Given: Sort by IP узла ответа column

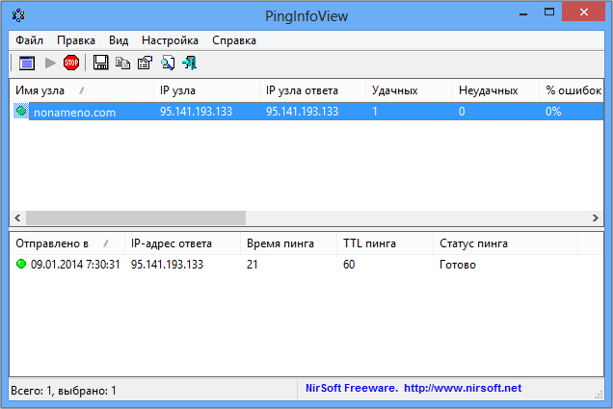Looking at the screenshot, I should tap(312, 90).
